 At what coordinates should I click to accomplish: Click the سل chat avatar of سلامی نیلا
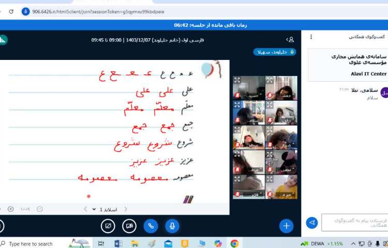384,92
